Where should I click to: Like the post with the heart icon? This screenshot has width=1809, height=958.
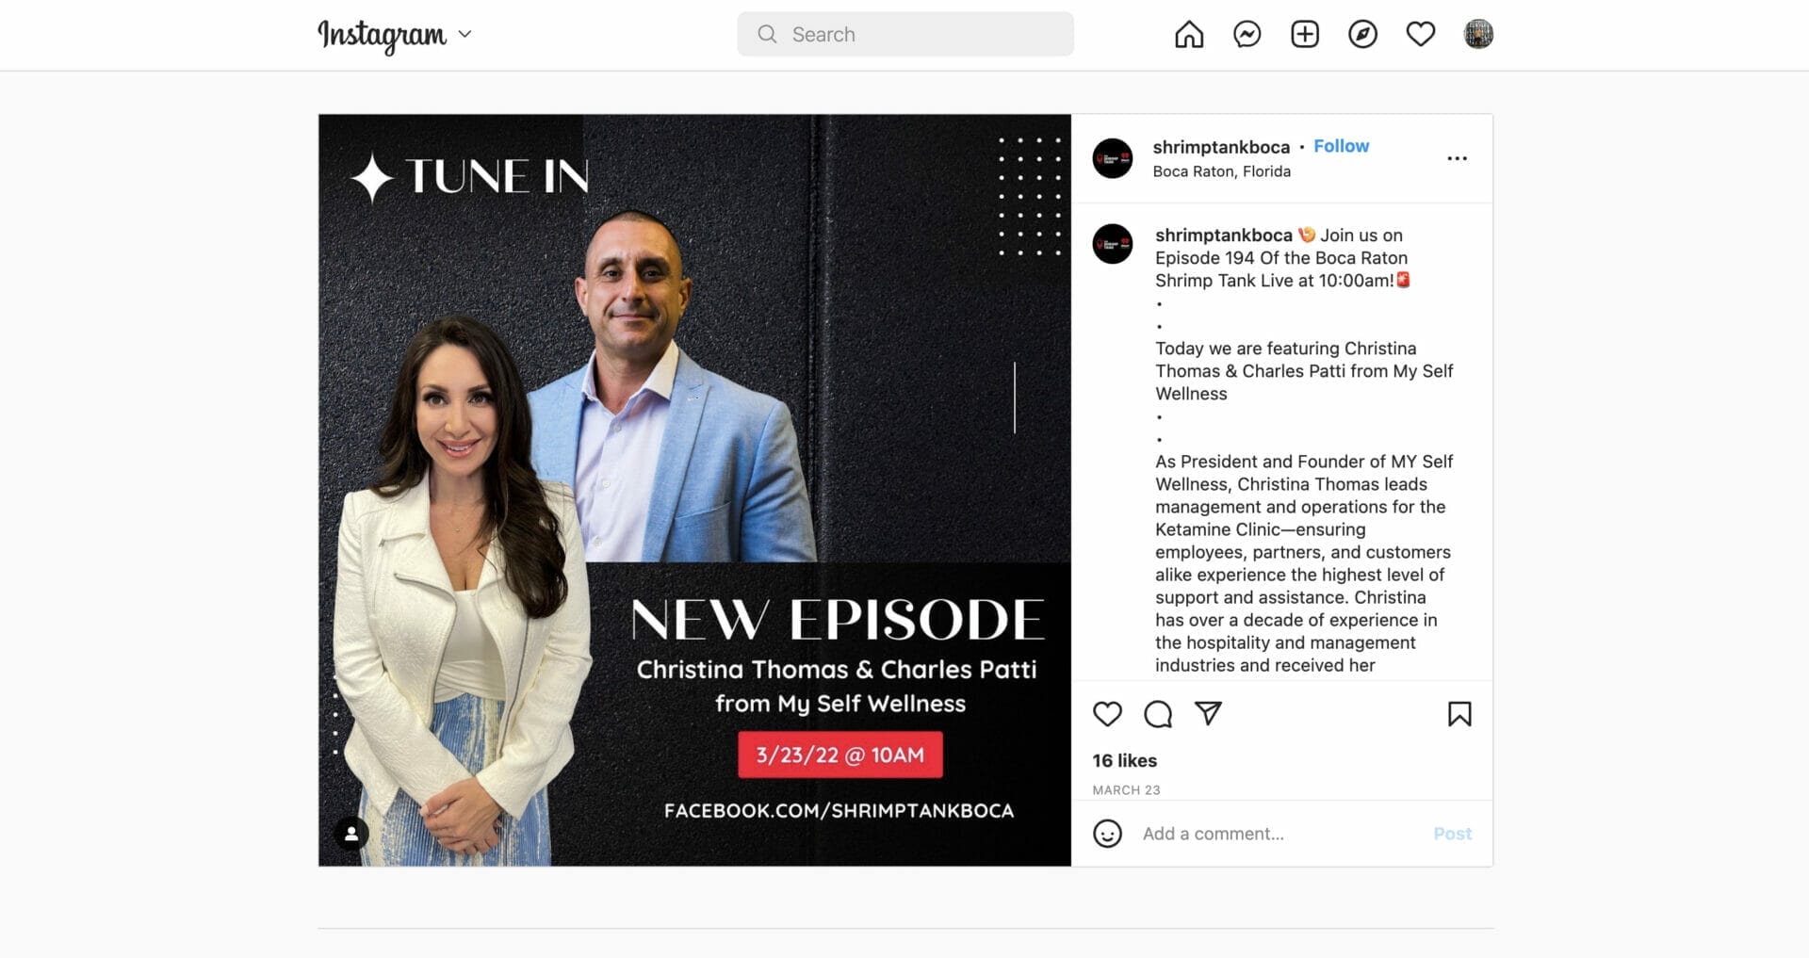coord(1107,714)
